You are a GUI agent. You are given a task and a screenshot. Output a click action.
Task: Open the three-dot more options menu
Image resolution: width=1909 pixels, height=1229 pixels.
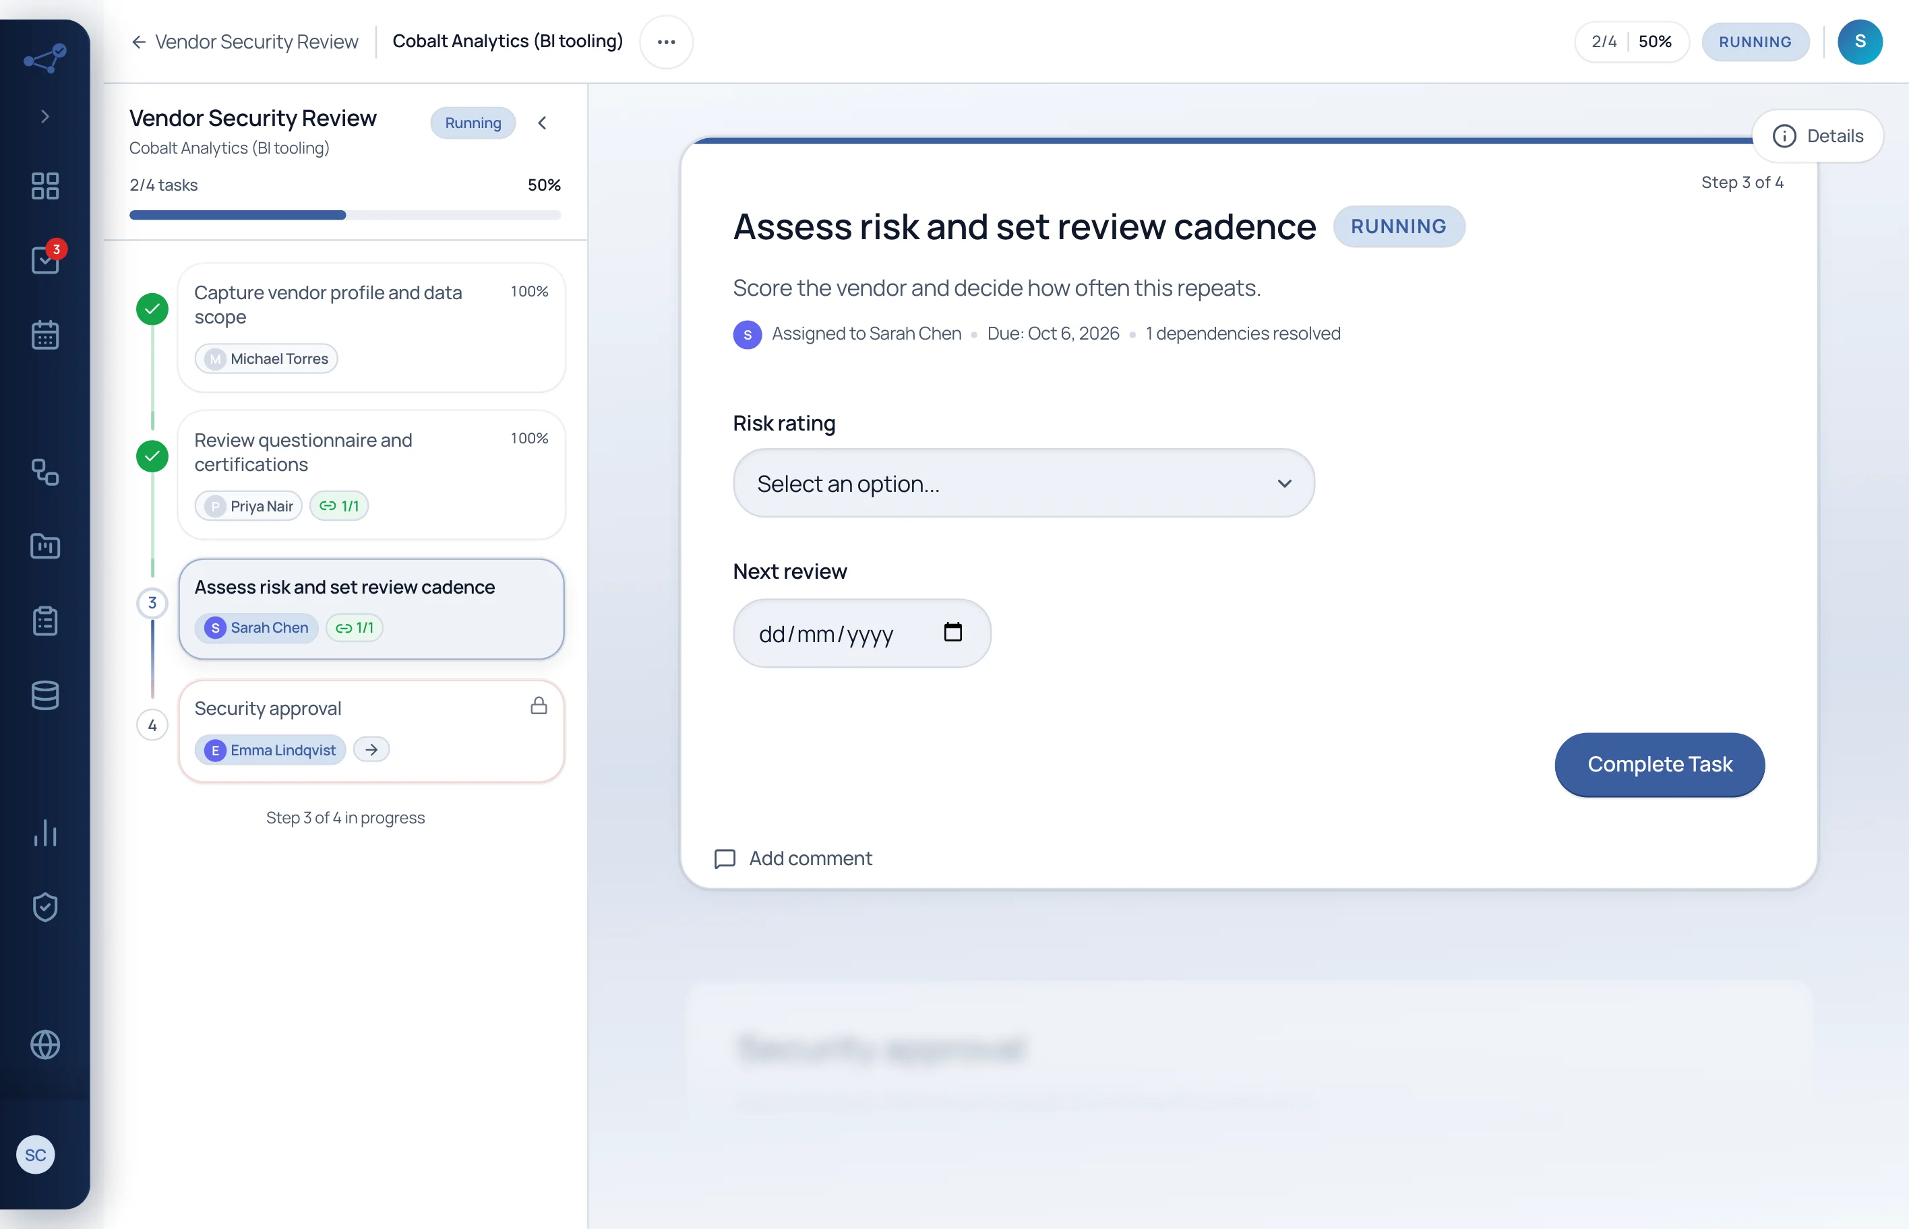tap(666, 42)
